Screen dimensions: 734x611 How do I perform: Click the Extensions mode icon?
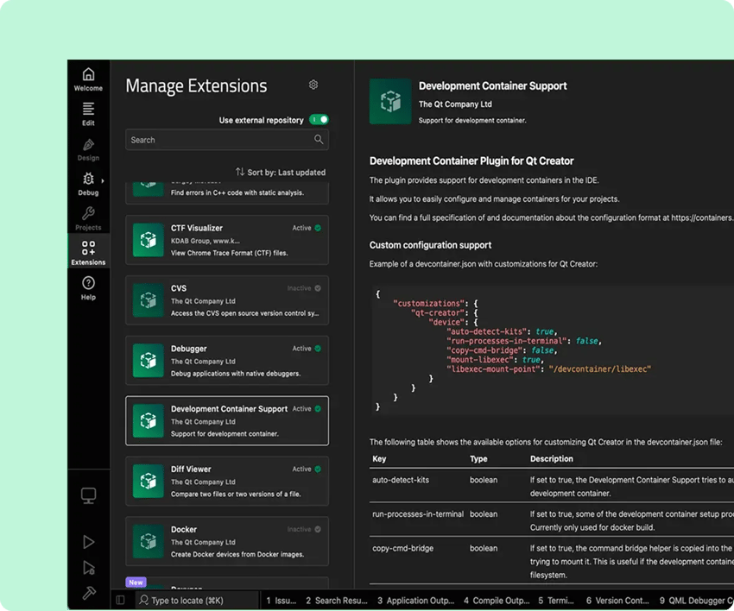tap(88, 249)
